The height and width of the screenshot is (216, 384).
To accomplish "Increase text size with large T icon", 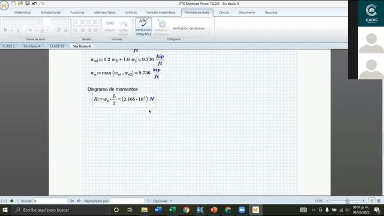I will [x=59, y=30].
